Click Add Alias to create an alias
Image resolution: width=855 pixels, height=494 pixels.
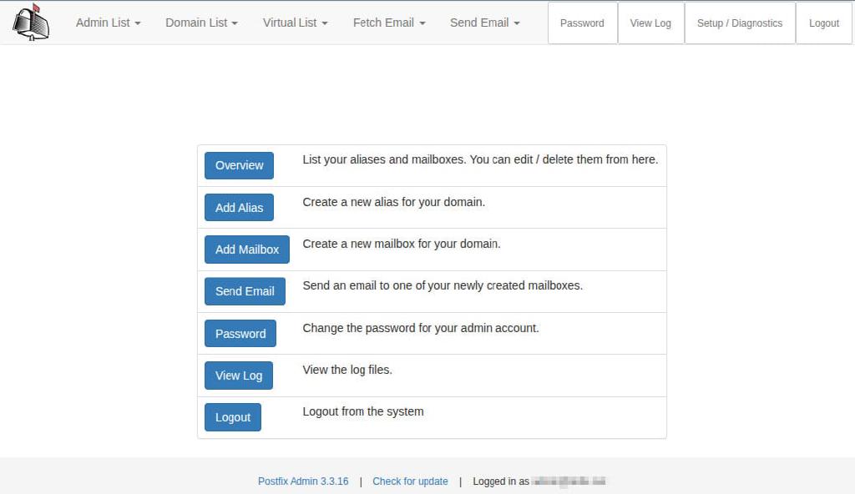[239, 207]
